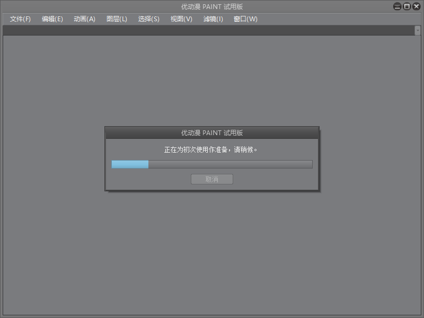Open the 图层(L) menu

pyautogui.click(x=117, y=19)
